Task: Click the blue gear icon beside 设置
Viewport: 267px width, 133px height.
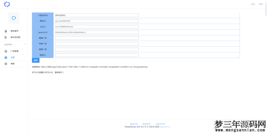Action: (x=6, y=58)
